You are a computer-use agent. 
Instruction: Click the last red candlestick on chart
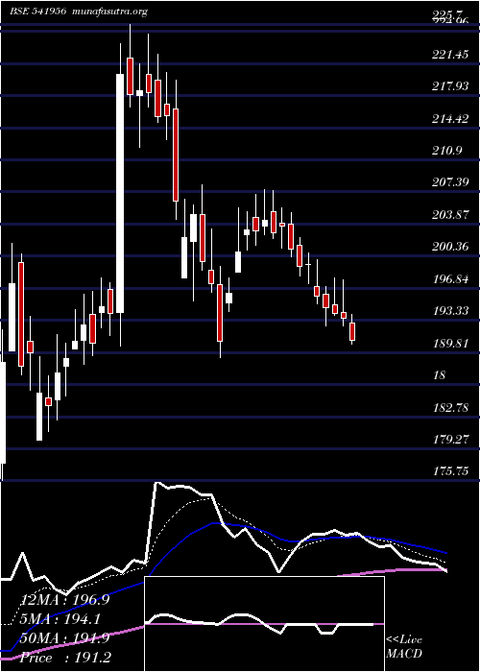pyautogui.click(x=352, y=332)
